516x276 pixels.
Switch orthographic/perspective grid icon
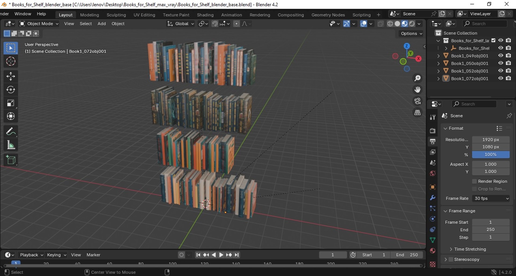coord(417,113)
